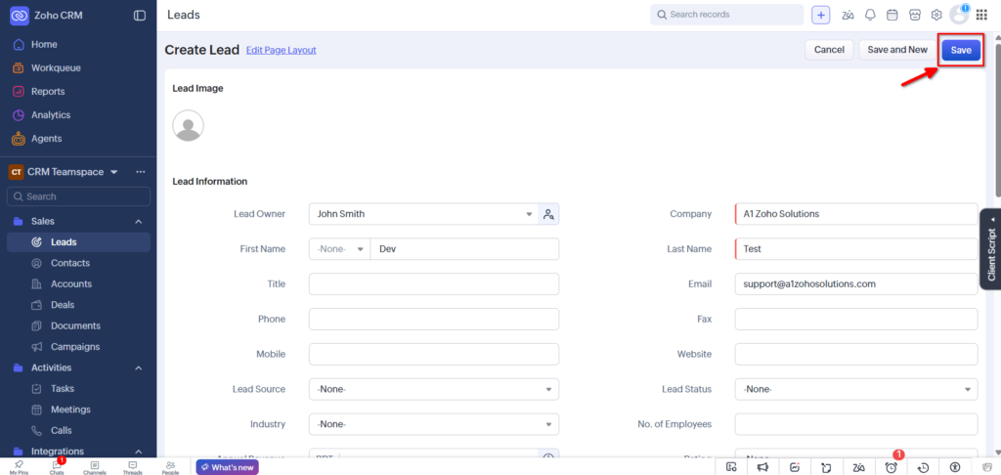Click the Last Name field
This screenshot has height=475, width=1001.
pos(856,249)
